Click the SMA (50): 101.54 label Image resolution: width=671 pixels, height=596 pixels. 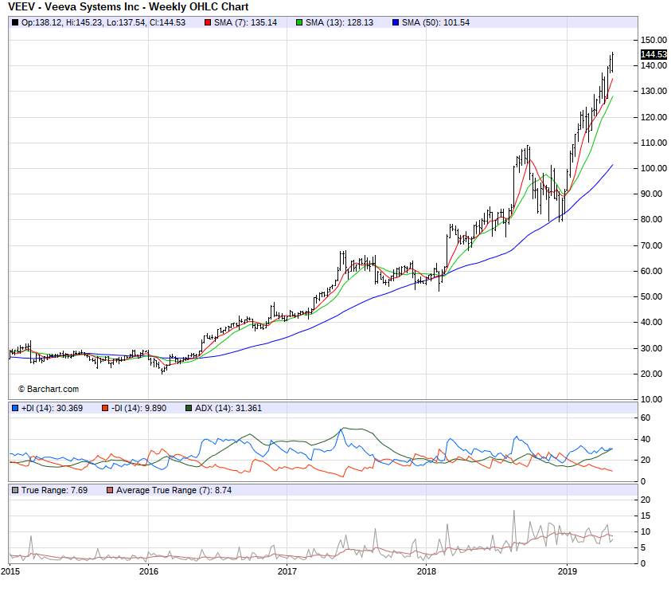click(435, 23)
